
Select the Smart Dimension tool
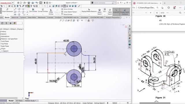pyautogui.click(x=8, y=10)
